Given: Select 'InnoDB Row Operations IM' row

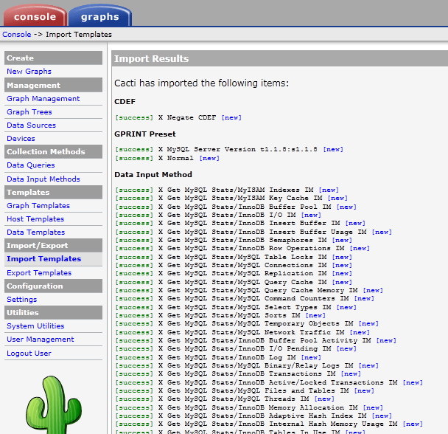Looking at the screenshot, I should [242, 248].
